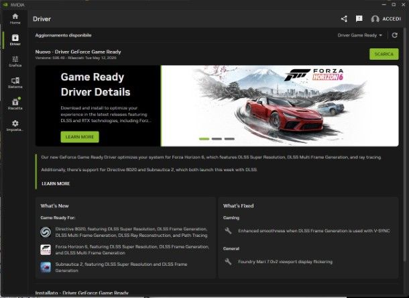Click the What's New heading
409x298 pixels.
54,206
